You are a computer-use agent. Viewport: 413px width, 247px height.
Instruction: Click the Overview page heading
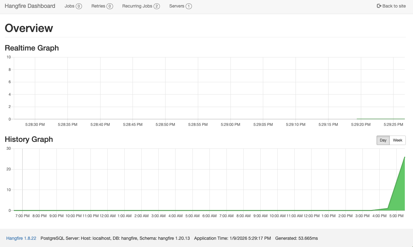click(x=29, y=28)
